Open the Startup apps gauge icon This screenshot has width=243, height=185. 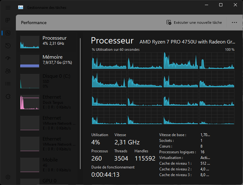[x=8, y=58]
